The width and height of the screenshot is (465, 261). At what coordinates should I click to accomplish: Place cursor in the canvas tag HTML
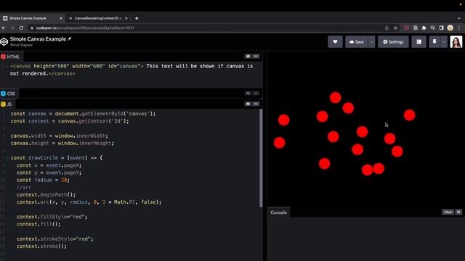pyautogui.click(x=132, y=70)
